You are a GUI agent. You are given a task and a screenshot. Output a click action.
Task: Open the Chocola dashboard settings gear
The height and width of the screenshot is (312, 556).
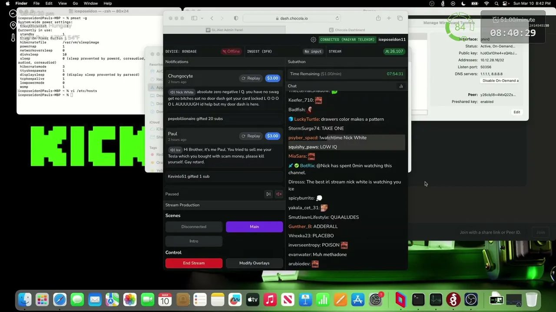[x=313, y=39]
